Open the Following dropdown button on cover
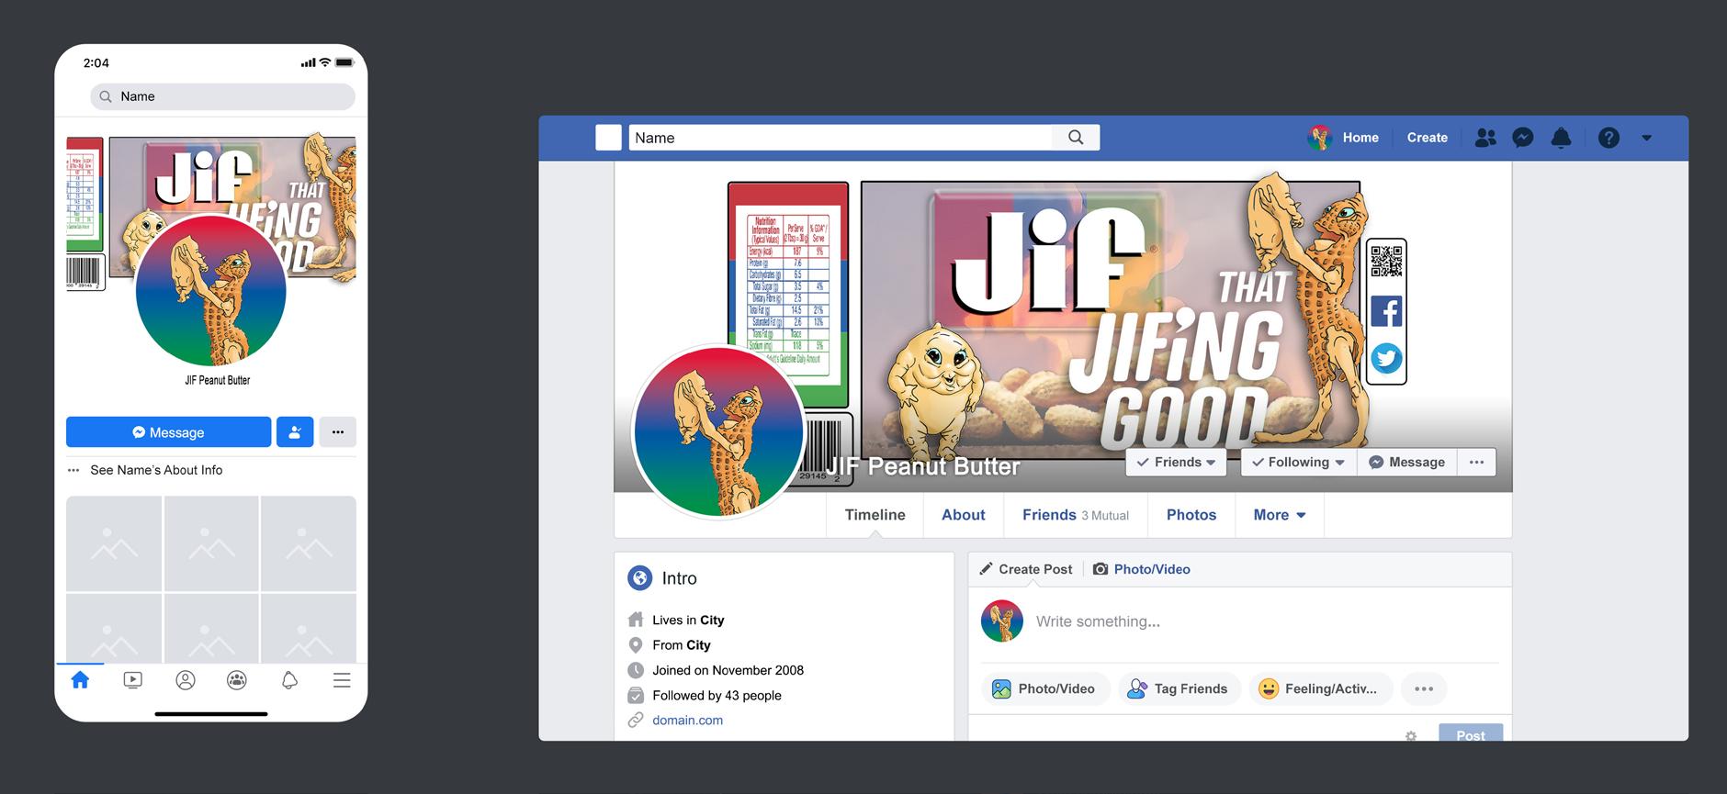Viewport: 1727px width, 794px height. (1298, 462)
